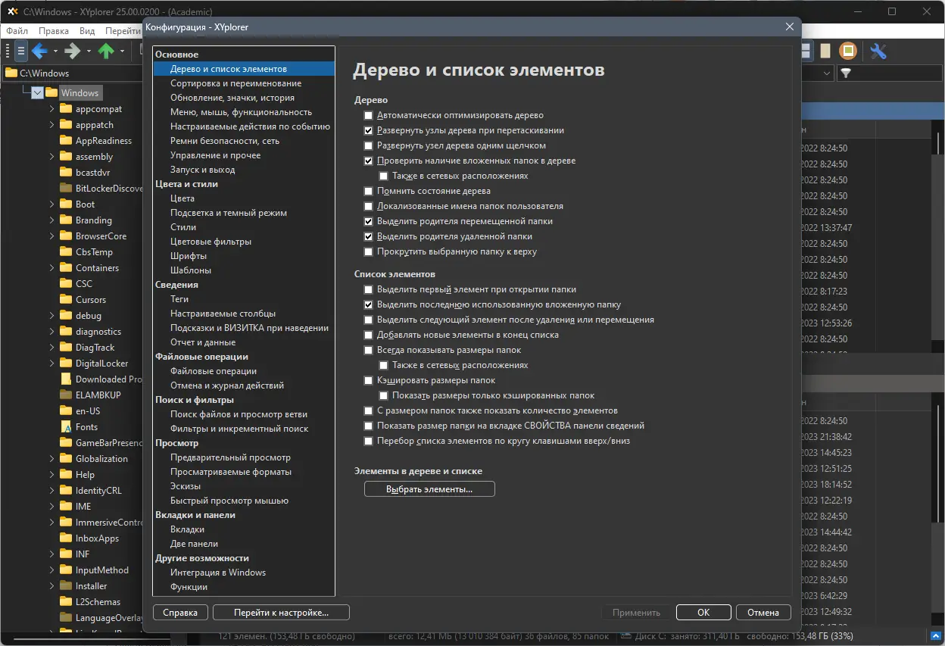Click the orange circle preview icon on the toolbar

coord(848,51)
